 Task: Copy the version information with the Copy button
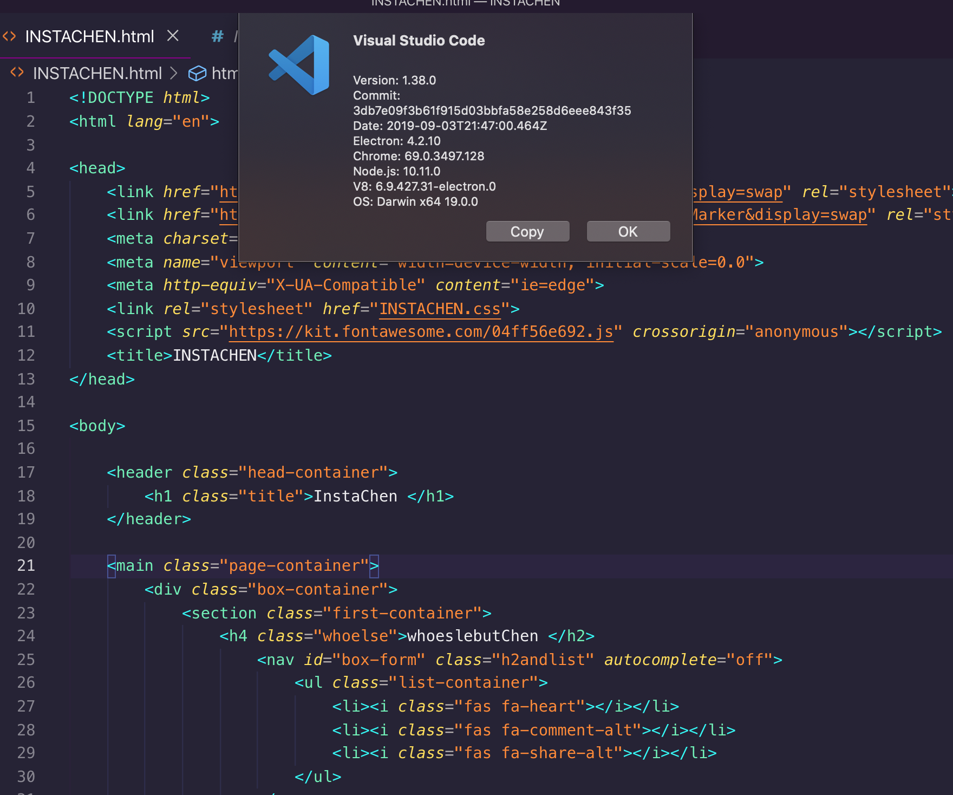(x=527, y=231)
